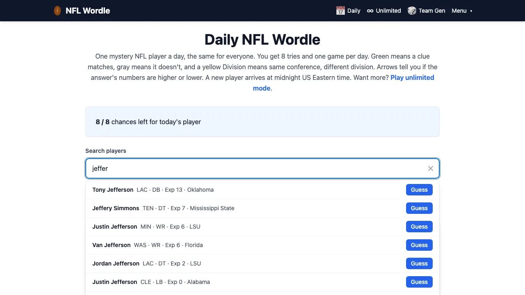Viewport: 525px width, 295px height.
Task: Guess Justin Jefferson from MIN
Action: pyautogui.click(x=419, y=227)
